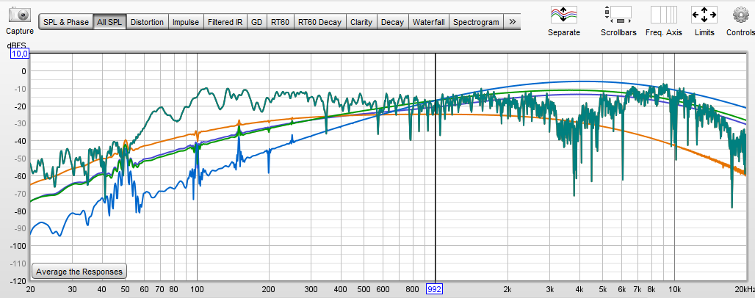Open the Freq. Axis toggle icon
Screen dimensions: 755x298
click(664, 15)
